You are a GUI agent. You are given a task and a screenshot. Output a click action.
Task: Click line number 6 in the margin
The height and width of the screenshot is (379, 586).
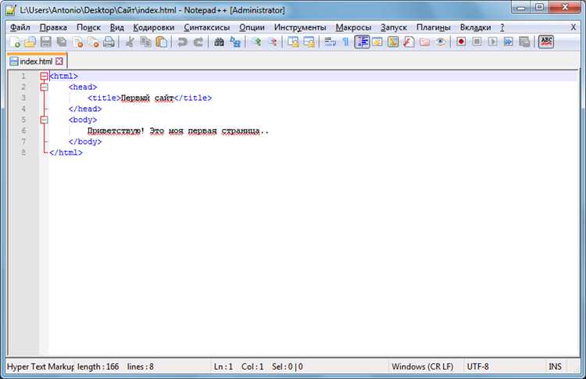coord(23,131)
